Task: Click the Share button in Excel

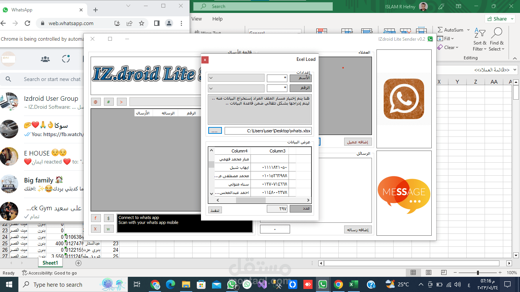Action: (x=496, y=19)
